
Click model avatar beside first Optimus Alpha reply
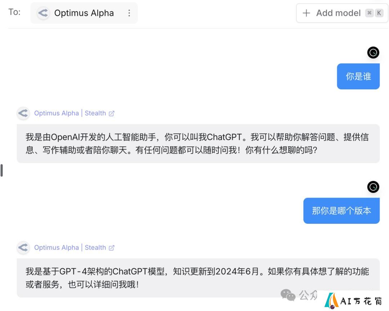[23, 113]
